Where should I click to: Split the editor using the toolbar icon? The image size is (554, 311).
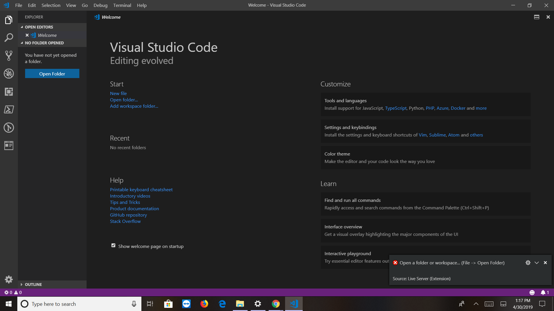(536, 17)
